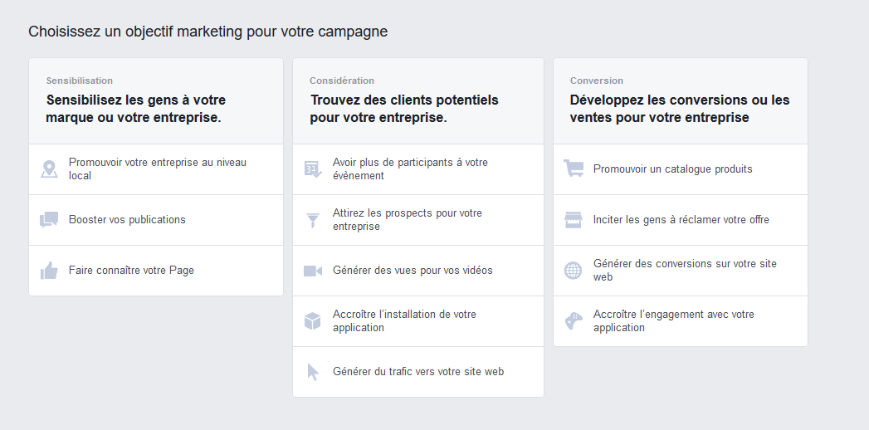This screenshot has width=869, height=430.
Task: Click the box icon for application installs
Action: 313,321
